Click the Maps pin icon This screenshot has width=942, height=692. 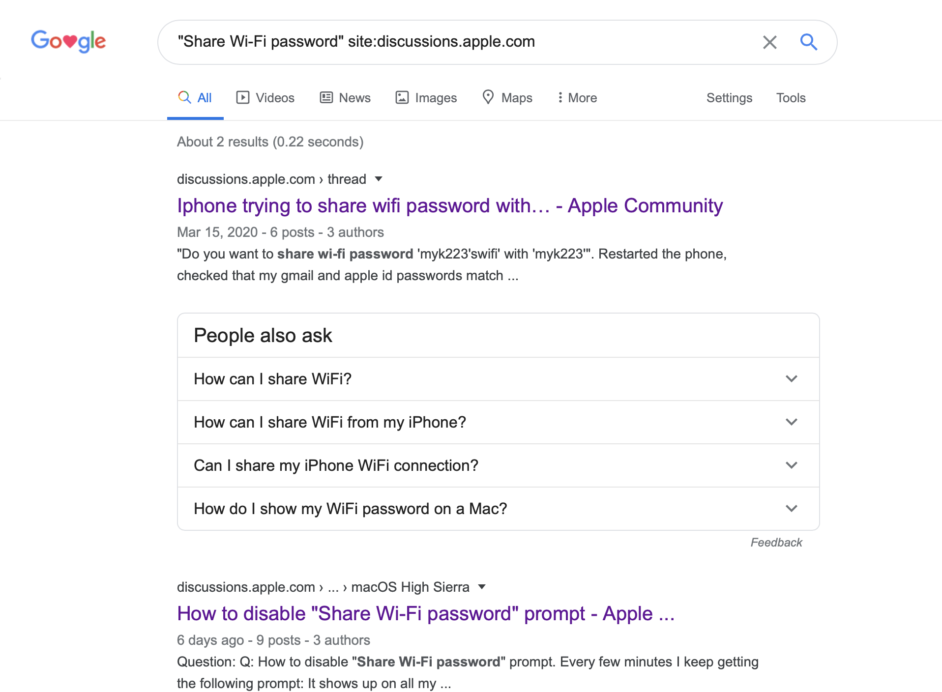tap(488, 97)
